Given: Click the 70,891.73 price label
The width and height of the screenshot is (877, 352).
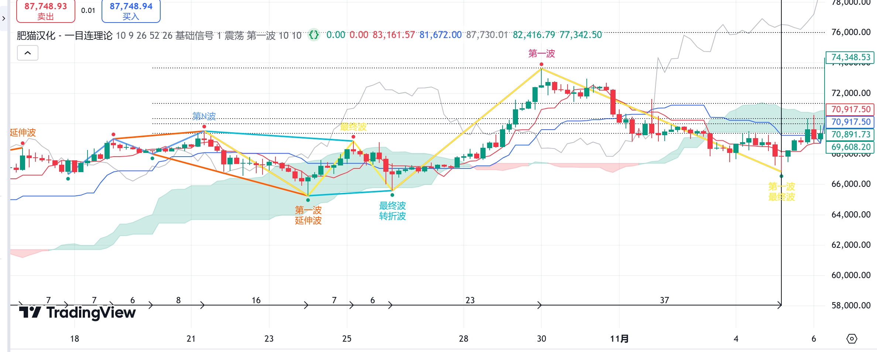Looking at the screenshot, I should 850,134.
